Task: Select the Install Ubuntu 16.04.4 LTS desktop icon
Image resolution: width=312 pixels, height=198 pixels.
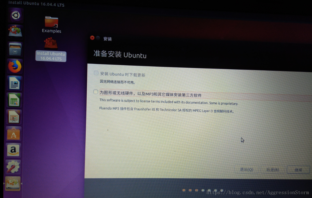Action: point(51,49)
